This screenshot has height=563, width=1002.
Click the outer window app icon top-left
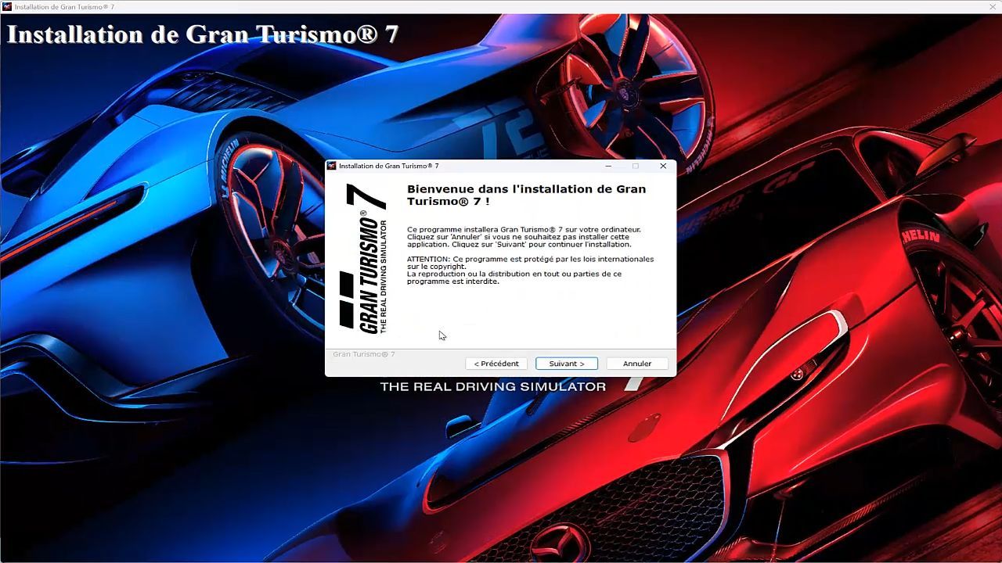[x=7, y=6]
